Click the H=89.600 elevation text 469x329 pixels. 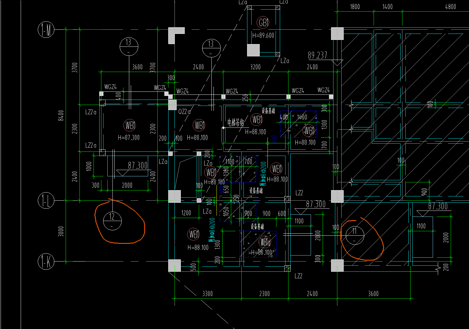263,35
